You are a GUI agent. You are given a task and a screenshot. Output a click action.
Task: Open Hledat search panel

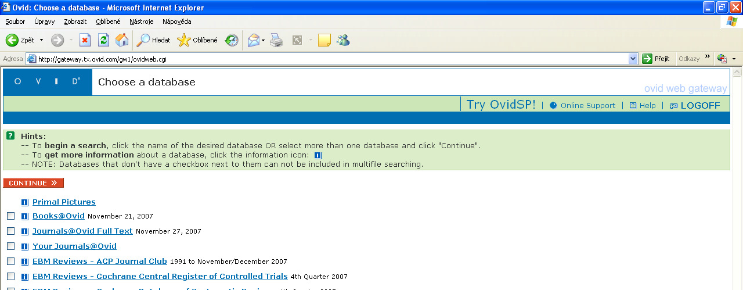153,40
